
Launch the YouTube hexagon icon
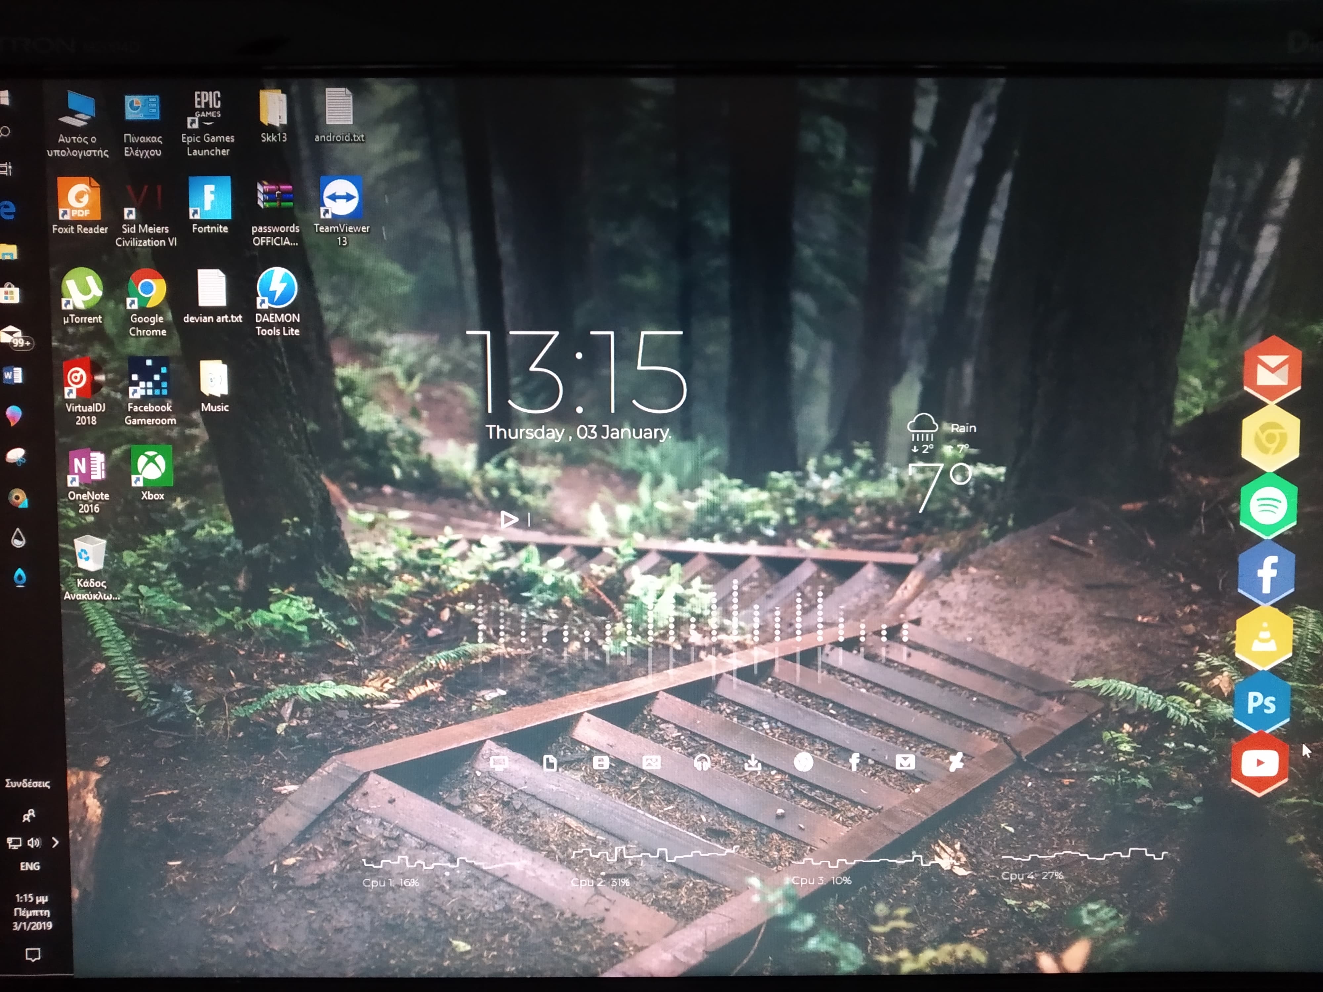coord(1259,763)
